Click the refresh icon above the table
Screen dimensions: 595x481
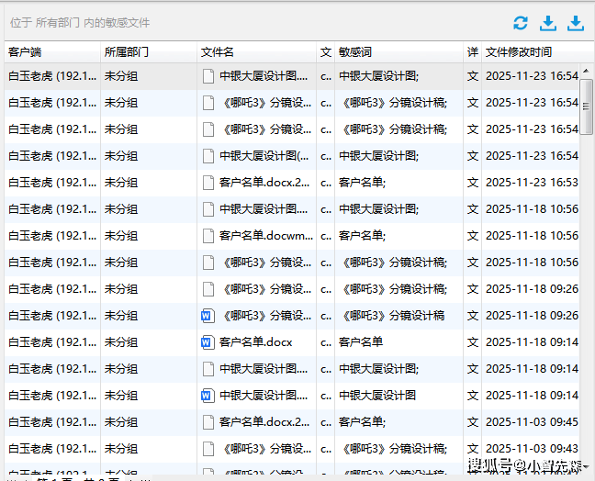pyautogui.click(x=521, y=23)
